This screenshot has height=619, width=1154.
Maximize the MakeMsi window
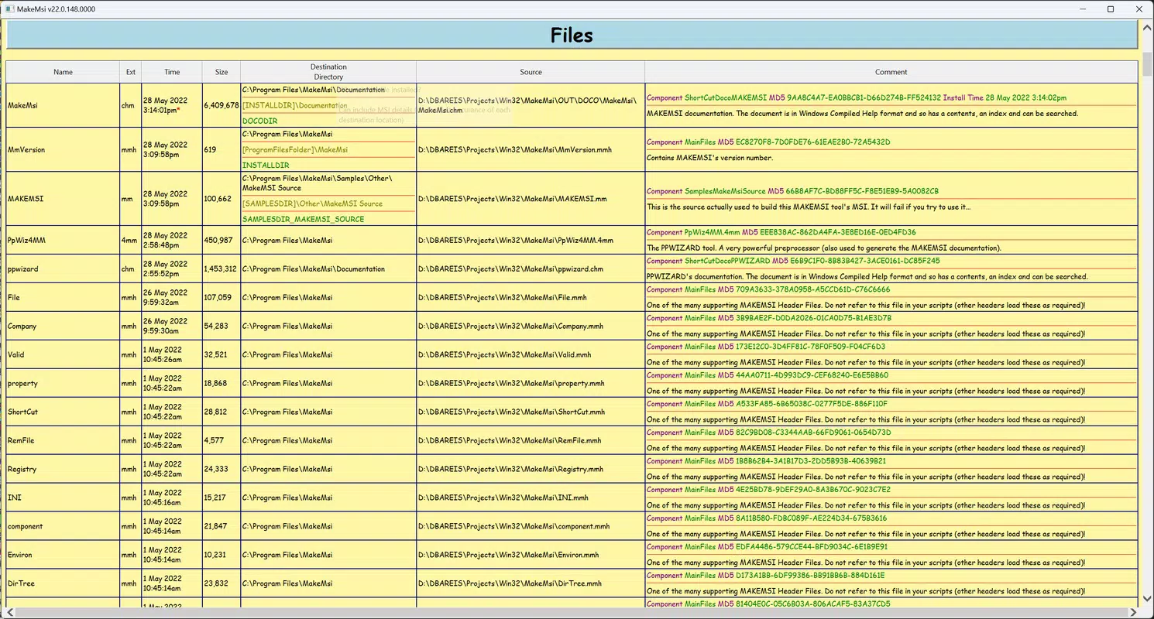pos(1110,9)
